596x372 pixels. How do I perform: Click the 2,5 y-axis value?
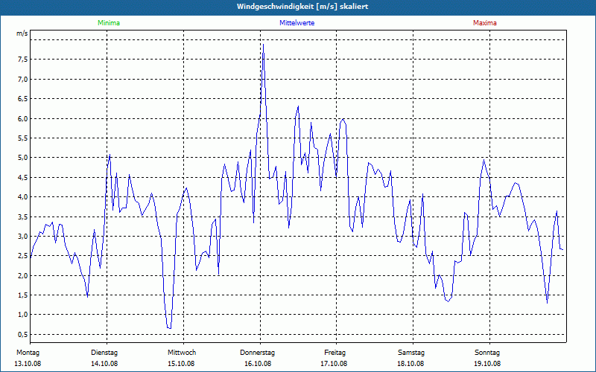(22, 256)
